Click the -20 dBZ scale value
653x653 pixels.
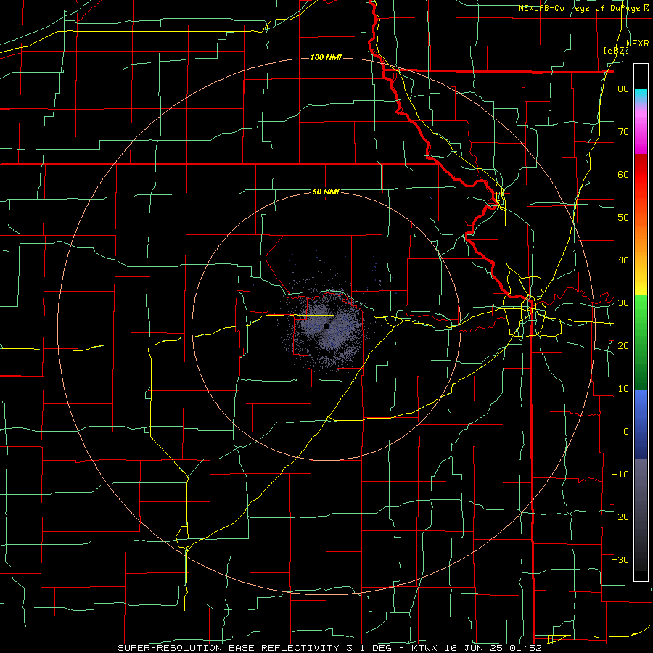(x=620, y=517)
